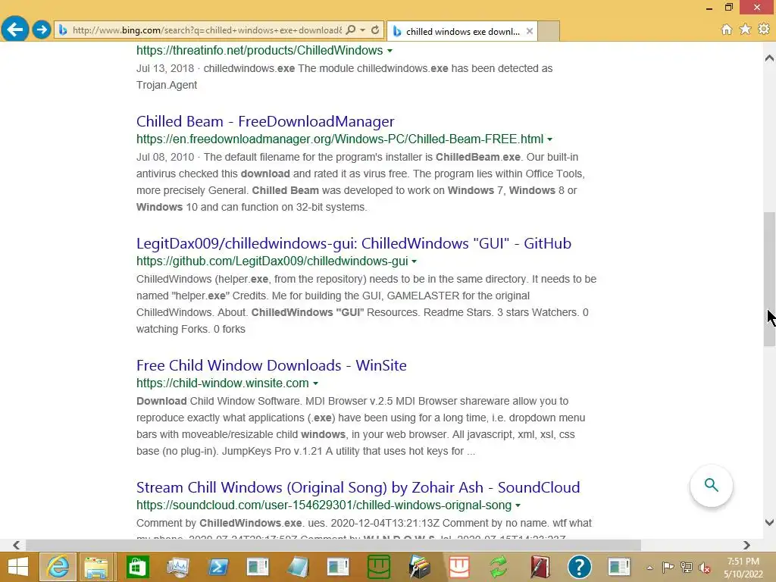Go back with the browser Back arrow
Screen dimensions: 776x582
coord(15,30)
